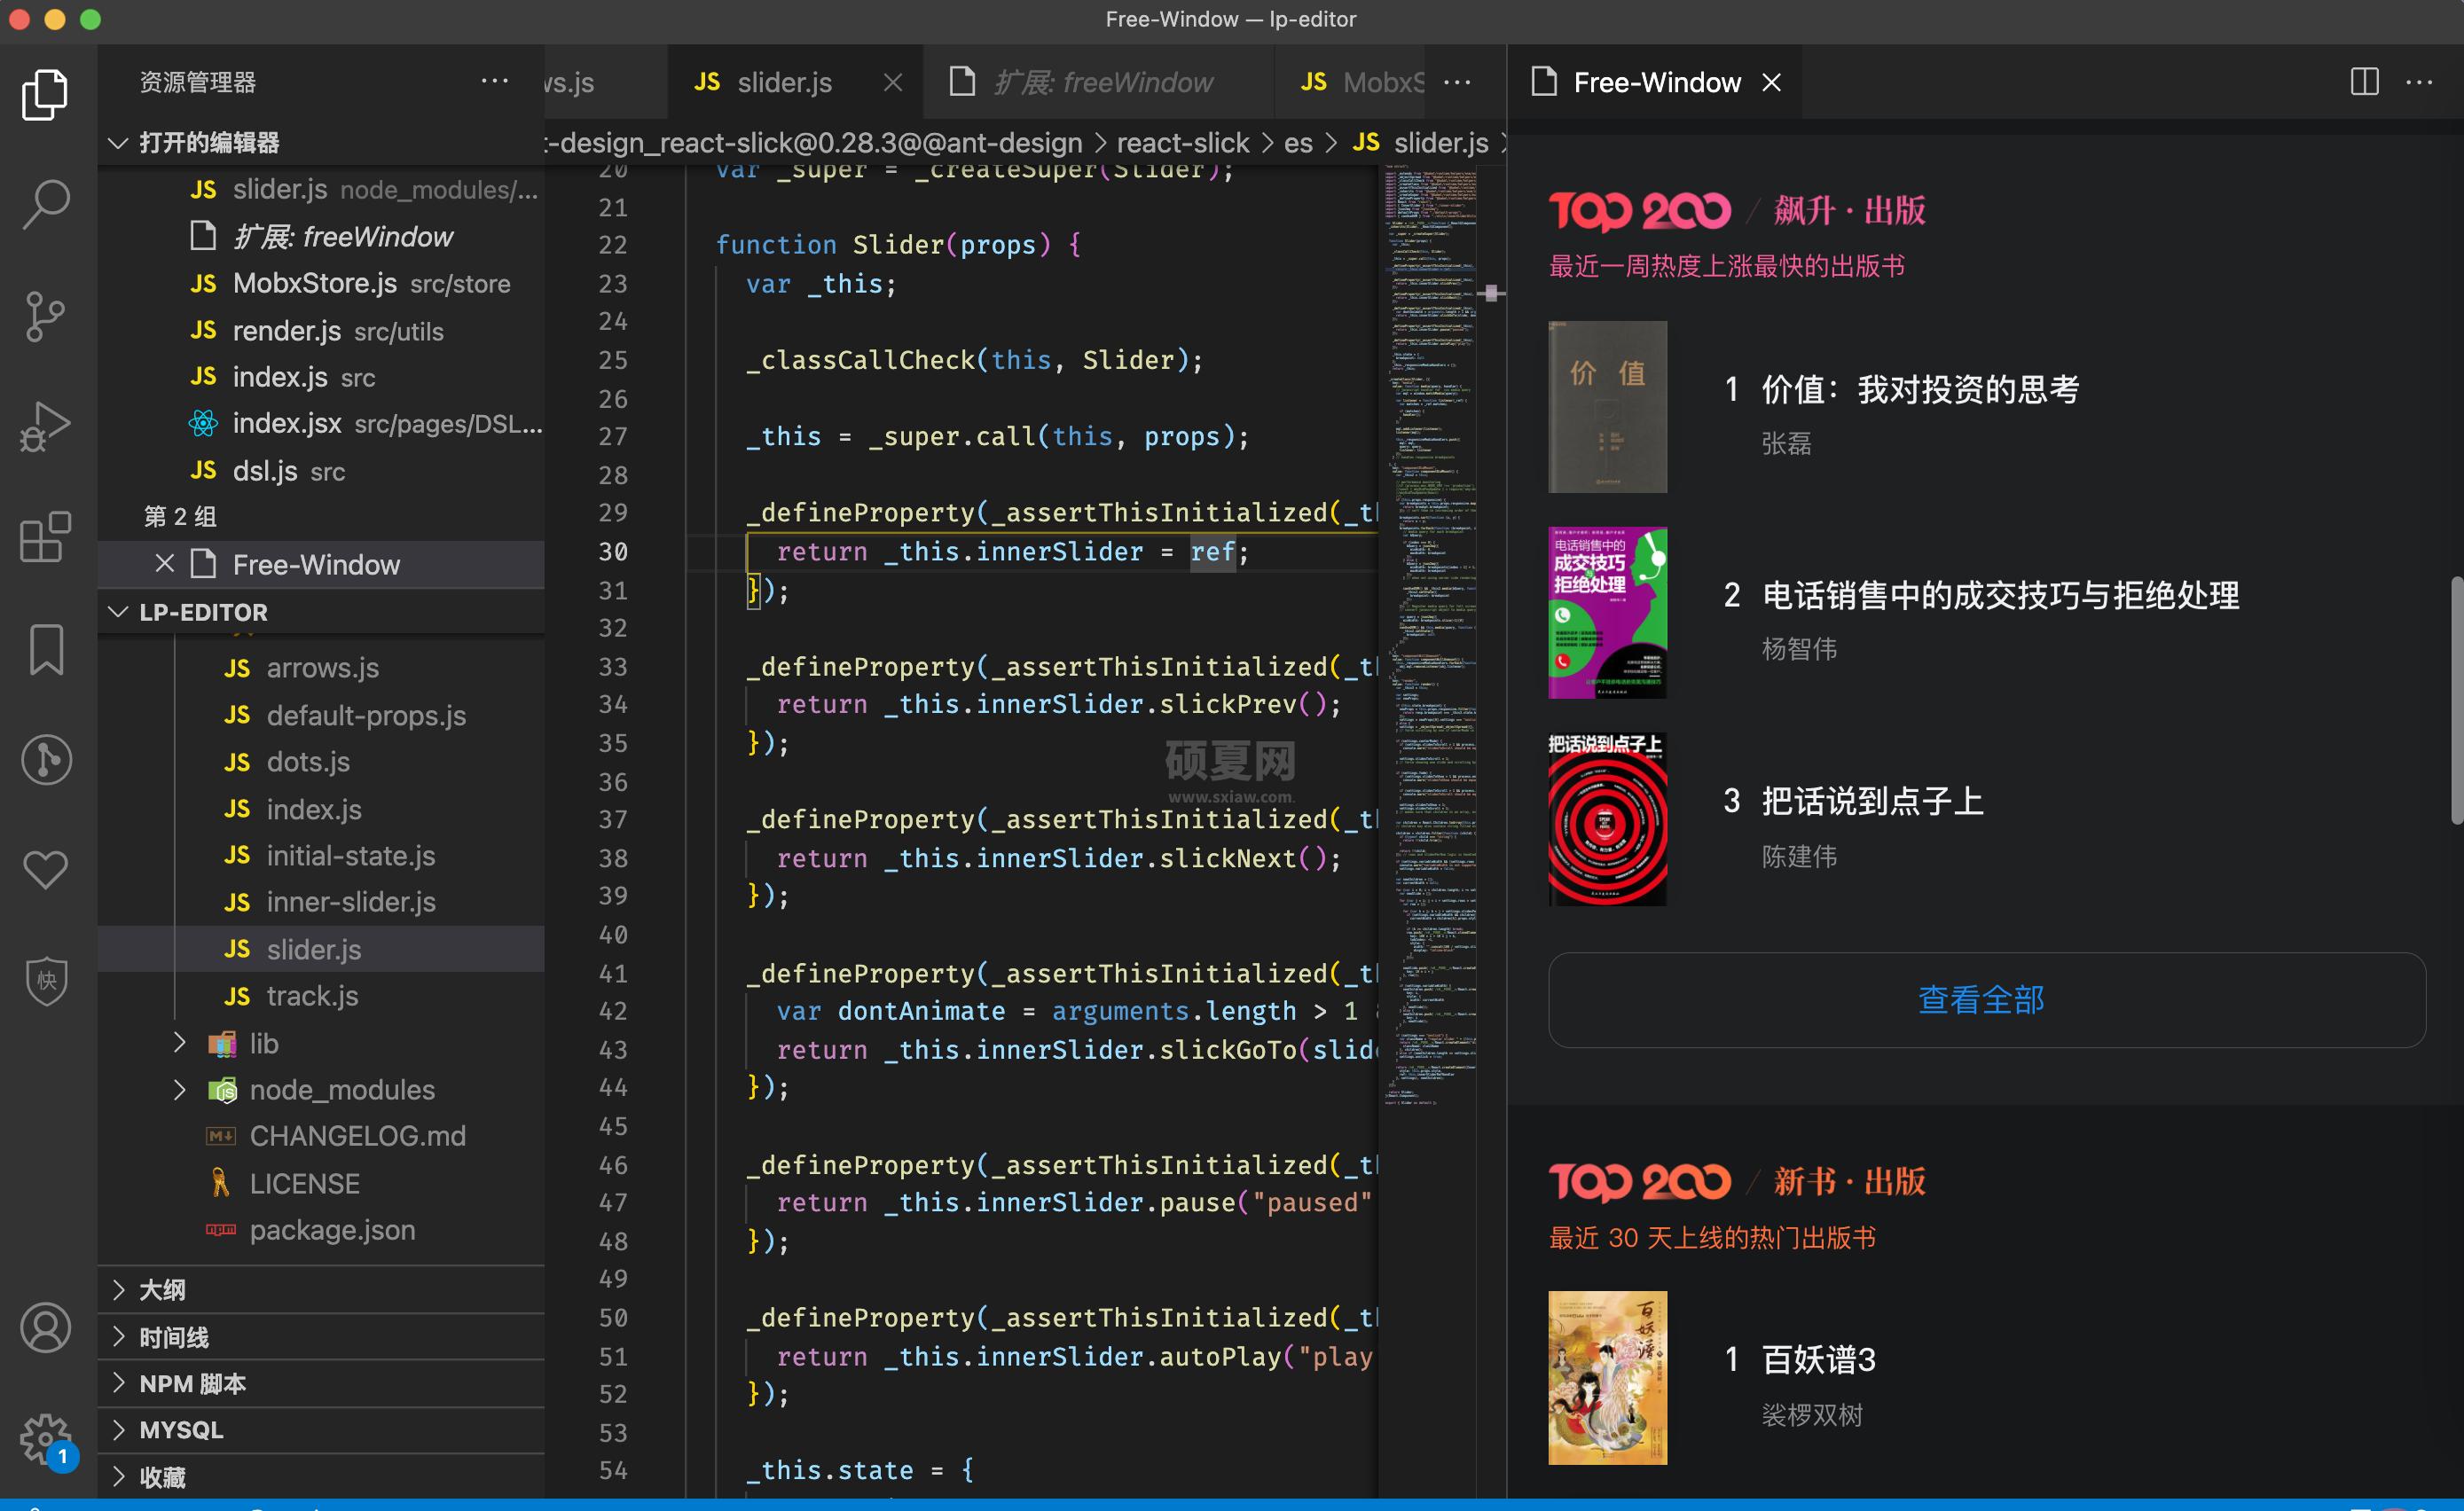The width and height of the screenshot is (2464, 1511).
Task: Open editor group more actions ellipsis
Action: pos(1457,82)
